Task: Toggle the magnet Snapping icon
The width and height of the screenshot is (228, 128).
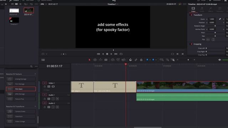Action: point(131,60)
